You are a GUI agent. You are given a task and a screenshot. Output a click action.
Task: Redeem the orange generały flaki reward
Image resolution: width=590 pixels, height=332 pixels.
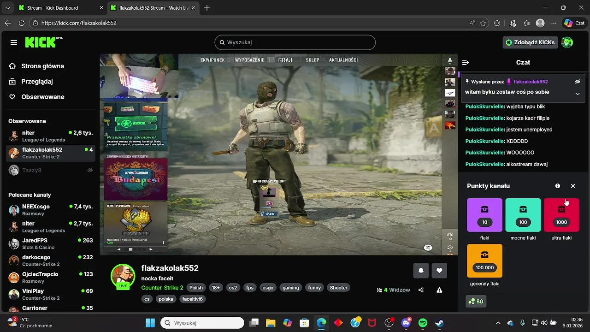484,261
